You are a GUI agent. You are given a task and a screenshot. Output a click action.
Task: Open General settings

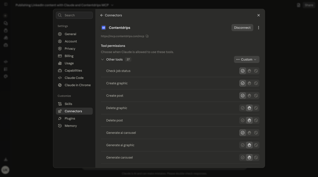(74, 34)
